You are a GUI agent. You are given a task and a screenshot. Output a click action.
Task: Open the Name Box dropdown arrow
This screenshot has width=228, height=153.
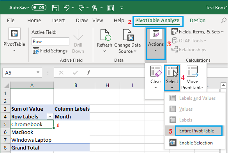(38, 72)
